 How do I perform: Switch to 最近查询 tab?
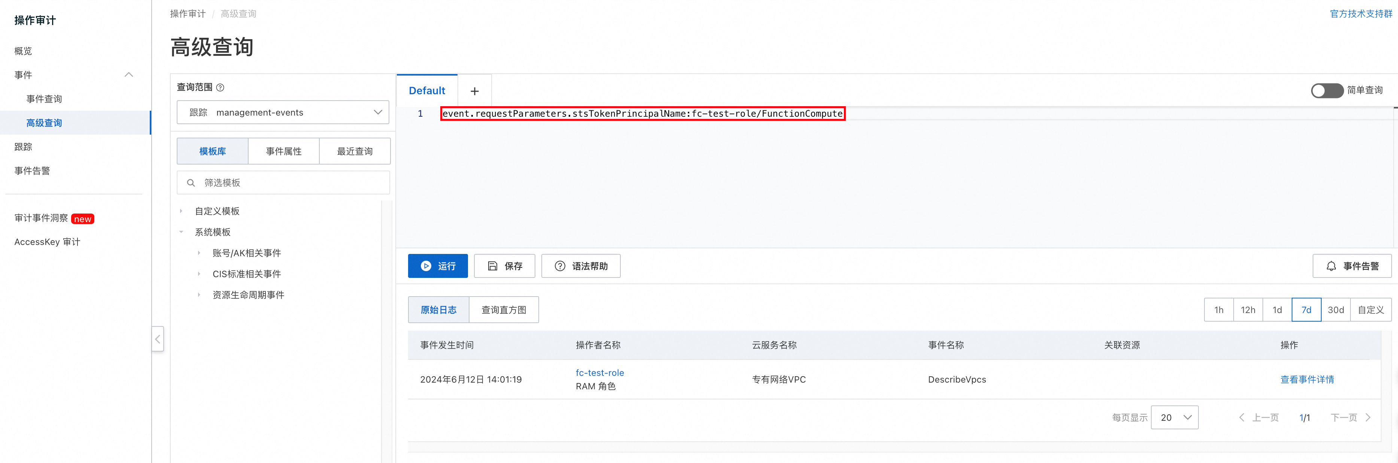click(355, 151)
